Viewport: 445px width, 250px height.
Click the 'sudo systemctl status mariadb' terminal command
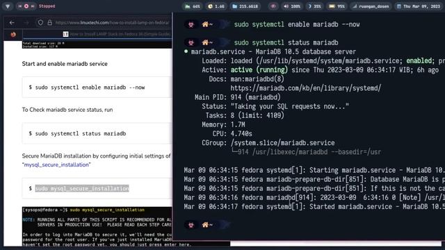[286, 42]
